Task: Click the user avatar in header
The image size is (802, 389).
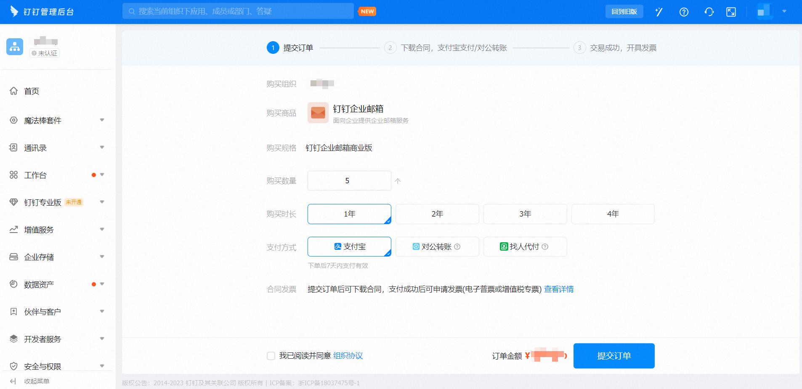Action: tap(764, 11)
